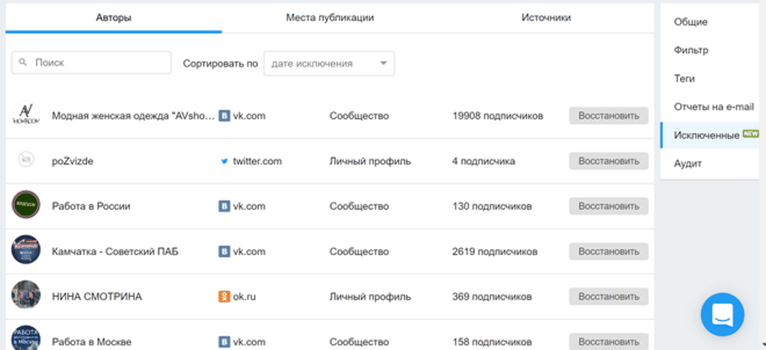Screen dimensions: 766x350
Task: Click the name Камчатка - Советский ПАБ
Action: pyautogui.click(x=114, y=252)
